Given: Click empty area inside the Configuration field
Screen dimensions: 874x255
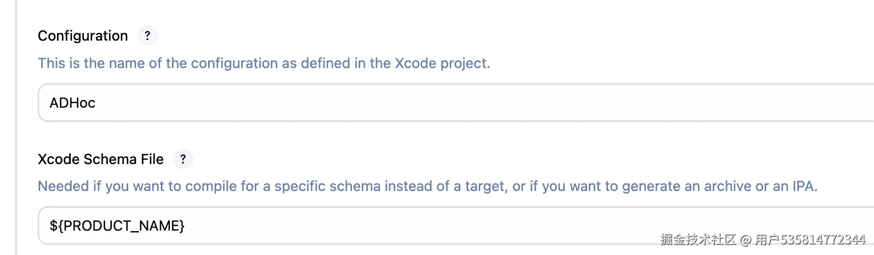Looking at the screenshot, I should coord(509,103).
